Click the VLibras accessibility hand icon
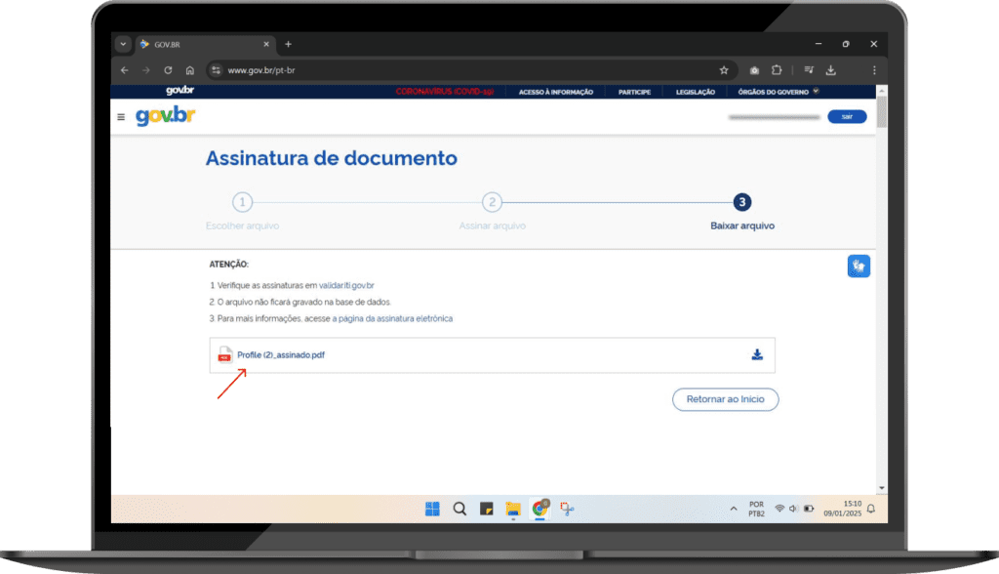 859,265
